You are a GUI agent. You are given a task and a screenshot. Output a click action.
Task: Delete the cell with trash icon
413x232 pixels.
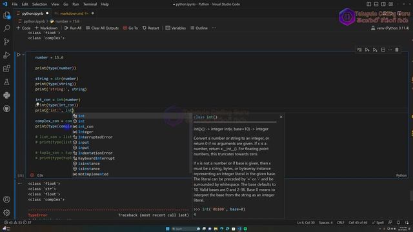[397, 50]
